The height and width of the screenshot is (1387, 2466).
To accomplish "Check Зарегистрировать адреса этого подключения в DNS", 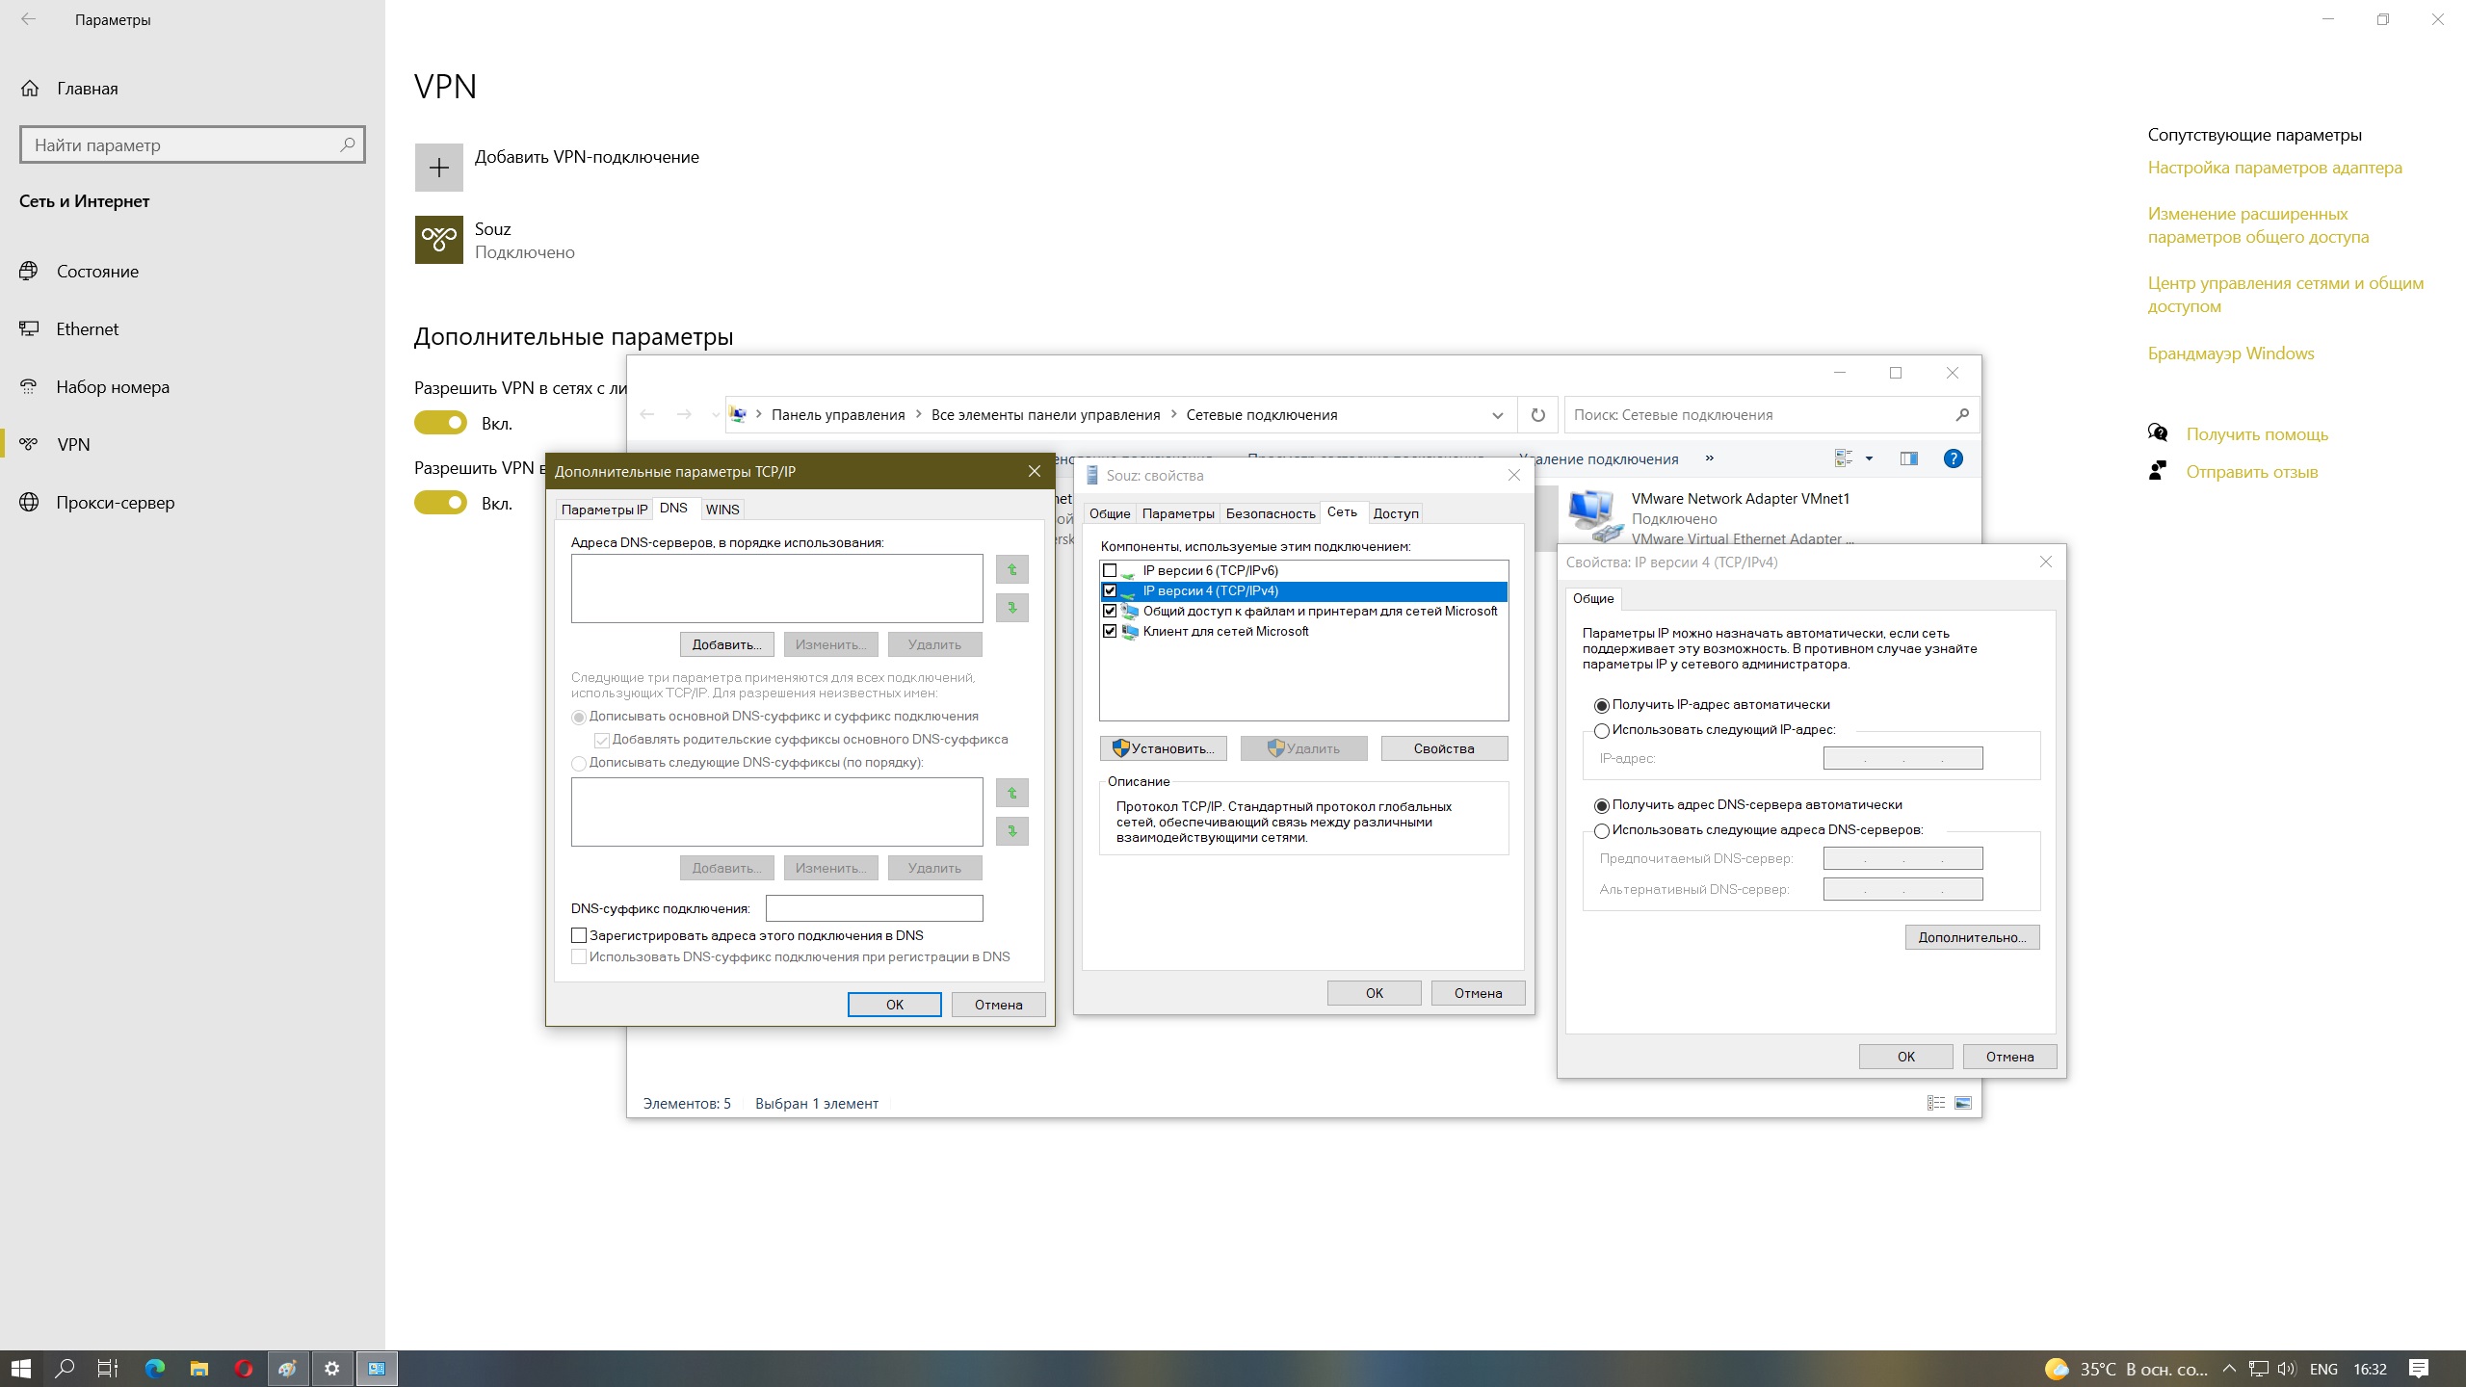I will coord(579,935).
